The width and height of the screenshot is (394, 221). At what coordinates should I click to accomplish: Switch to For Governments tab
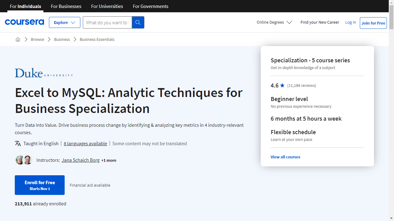coord(151,6)
